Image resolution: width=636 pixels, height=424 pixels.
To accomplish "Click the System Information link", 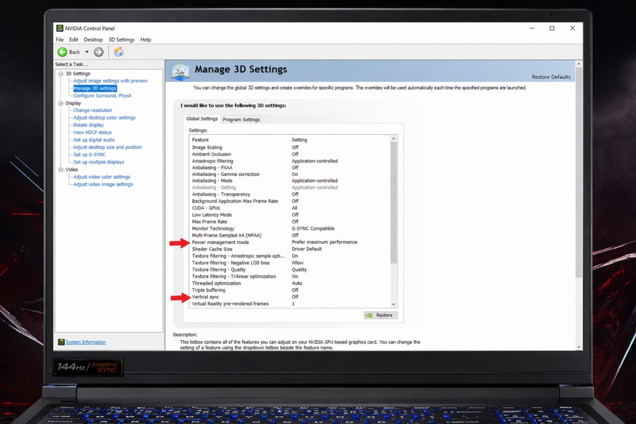I will tap(86, 342).
